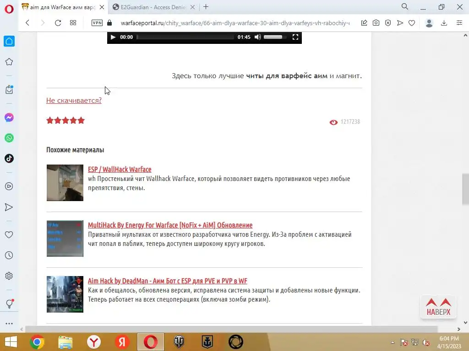Click the red eye views icon
Screen dimensions: 469x351
[x=333, y=122]
